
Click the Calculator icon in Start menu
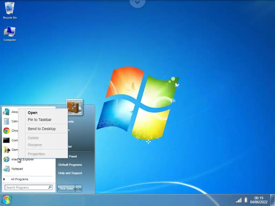click(x=6, y=121)
